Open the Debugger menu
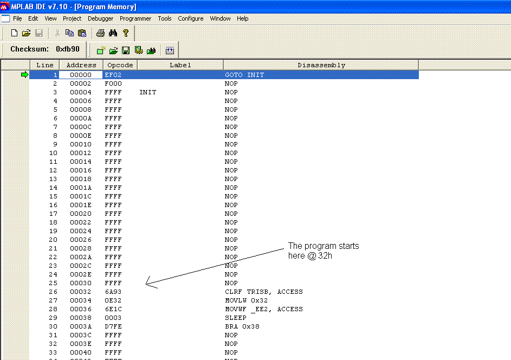Viewport: 511px width, 360px height. coord(101,18)
